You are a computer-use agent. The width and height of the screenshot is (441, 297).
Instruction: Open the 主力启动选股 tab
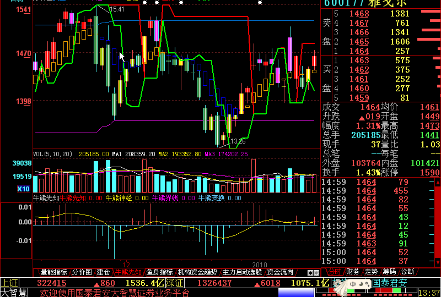pos(242,272)
